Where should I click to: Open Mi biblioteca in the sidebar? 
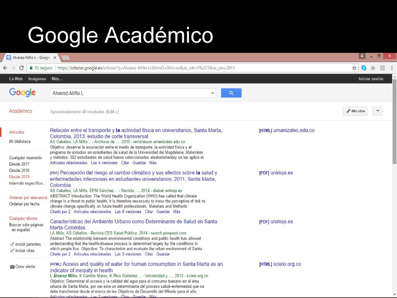point(20,141)
